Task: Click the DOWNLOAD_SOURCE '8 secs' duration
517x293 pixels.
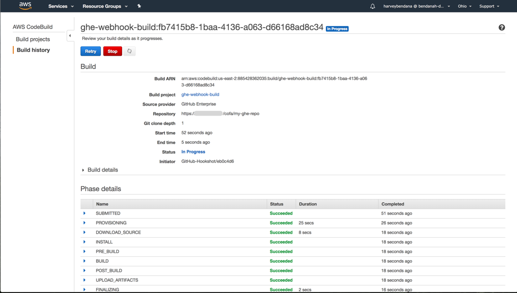Action: [305, 232]
